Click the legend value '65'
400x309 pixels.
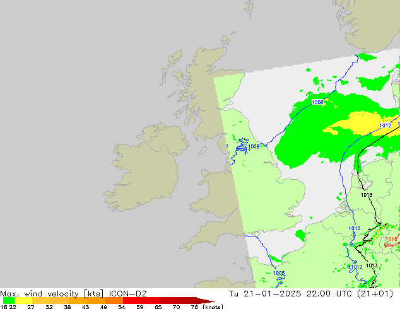(158, 306)
